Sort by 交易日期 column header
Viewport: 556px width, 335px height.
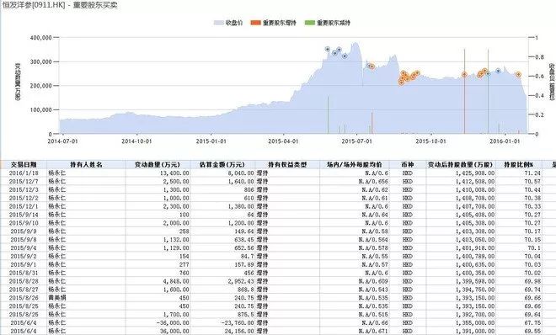pos(24,165)
